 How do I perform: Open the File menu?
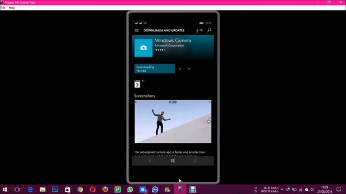(3, 8)
